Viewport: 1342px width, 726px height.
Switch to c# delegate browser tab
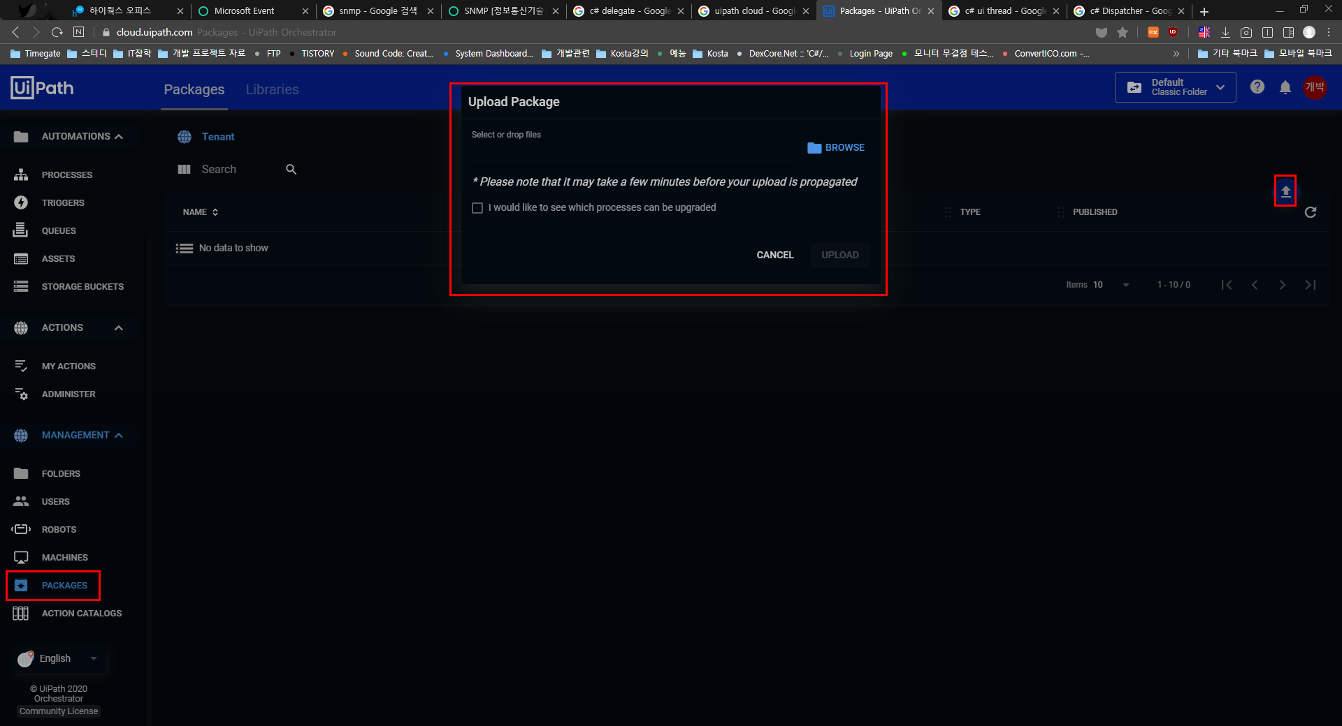pos(629,11)
